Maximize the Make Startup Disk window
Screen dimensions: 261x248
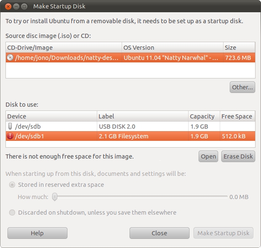point(24,6)
